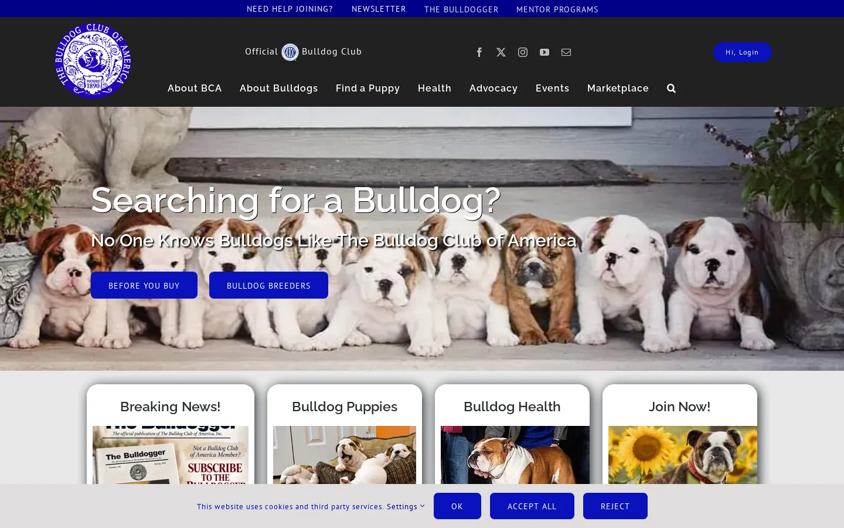The width and height of the screenshot is (844, 528).
Task: Click the AKC badge icon
Action: (290, 52)
